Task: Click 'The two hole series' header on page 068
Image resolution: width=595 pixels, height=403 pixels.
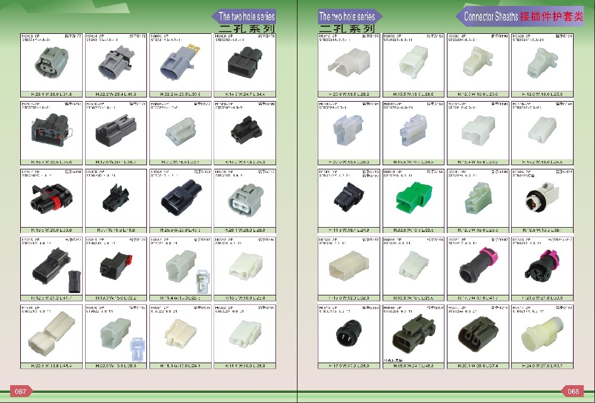Action: [347, 16]
